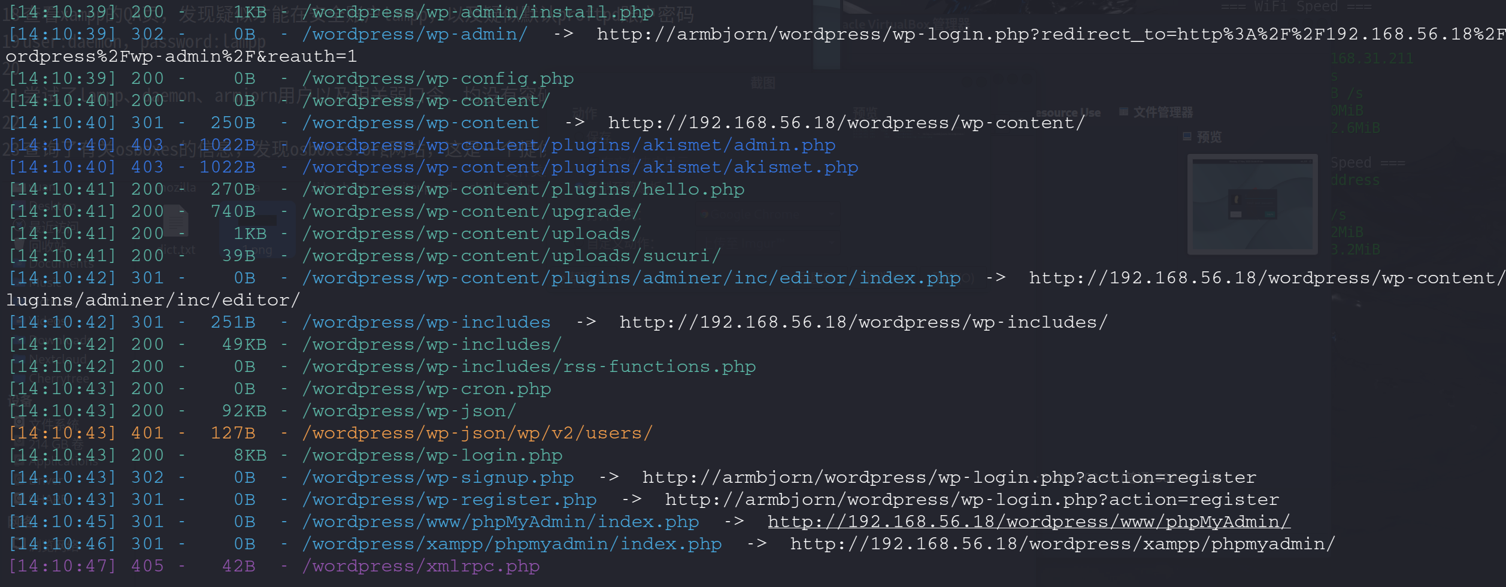The height and width of the screenshot is (587, 1506).
Task: Click the wp-content/upgrade/ directory path
Action: [x=472, y=211]
